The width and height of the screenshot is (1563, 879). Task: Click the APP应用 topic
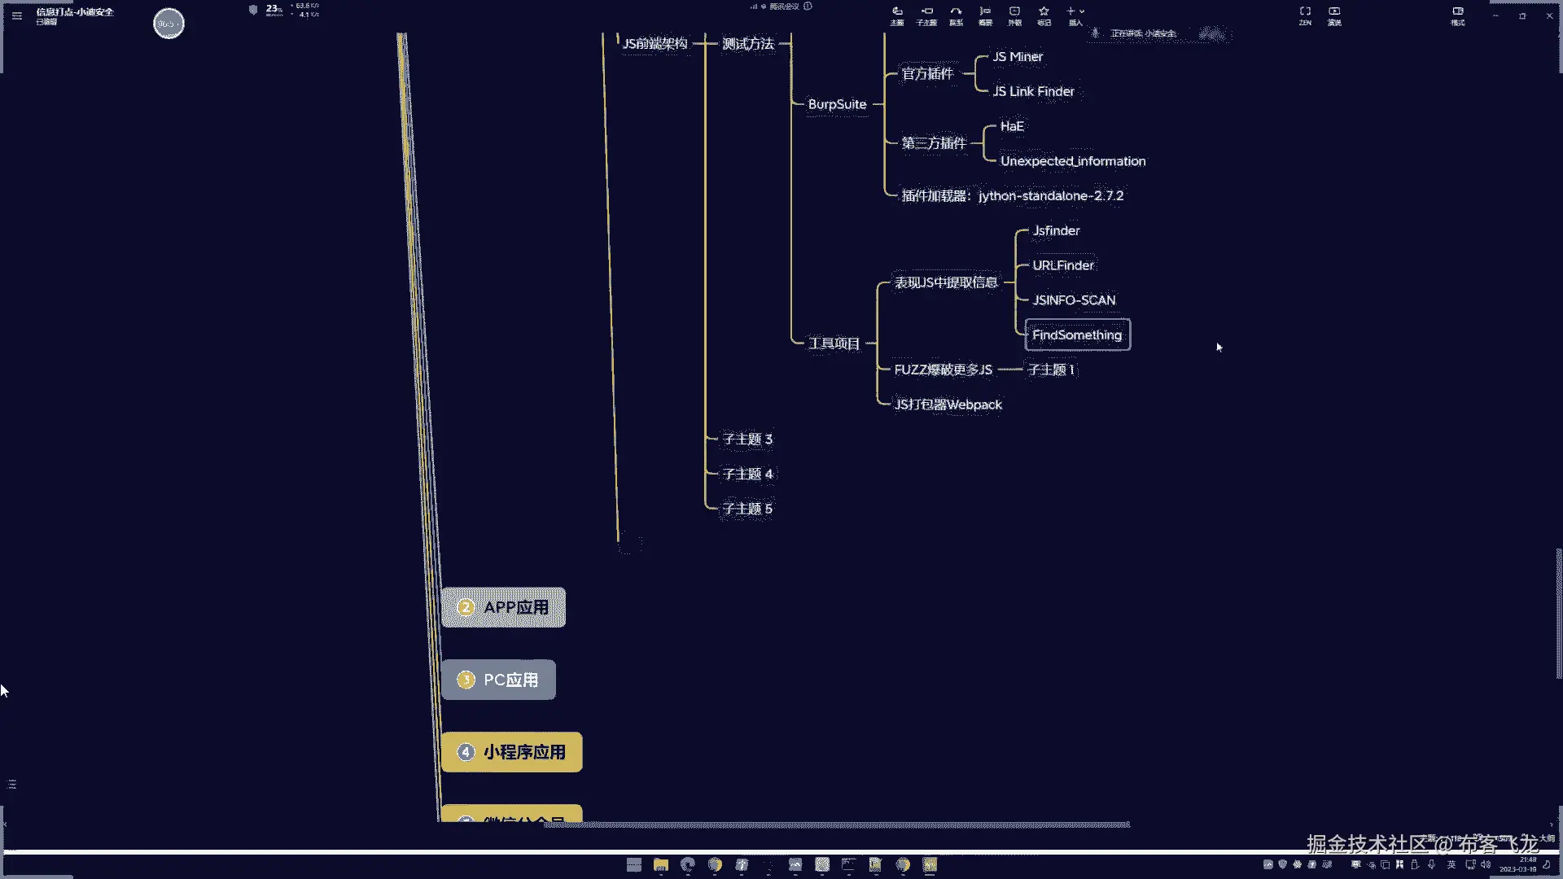pos(503,607)
